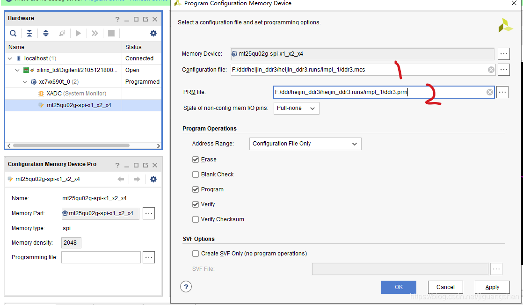Close Configuration Memory Device Properties panel
The image size is (523, 305).
[155, 165]
